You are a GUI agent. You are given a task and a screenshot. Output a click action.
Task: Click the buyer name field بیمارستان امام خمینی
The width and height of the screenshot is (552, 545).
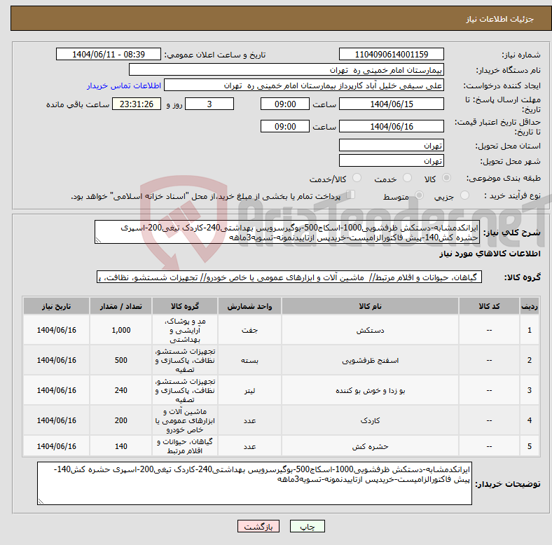coord(287,70)
